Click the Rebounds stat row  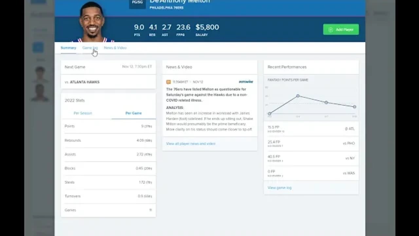click(108, 140)
